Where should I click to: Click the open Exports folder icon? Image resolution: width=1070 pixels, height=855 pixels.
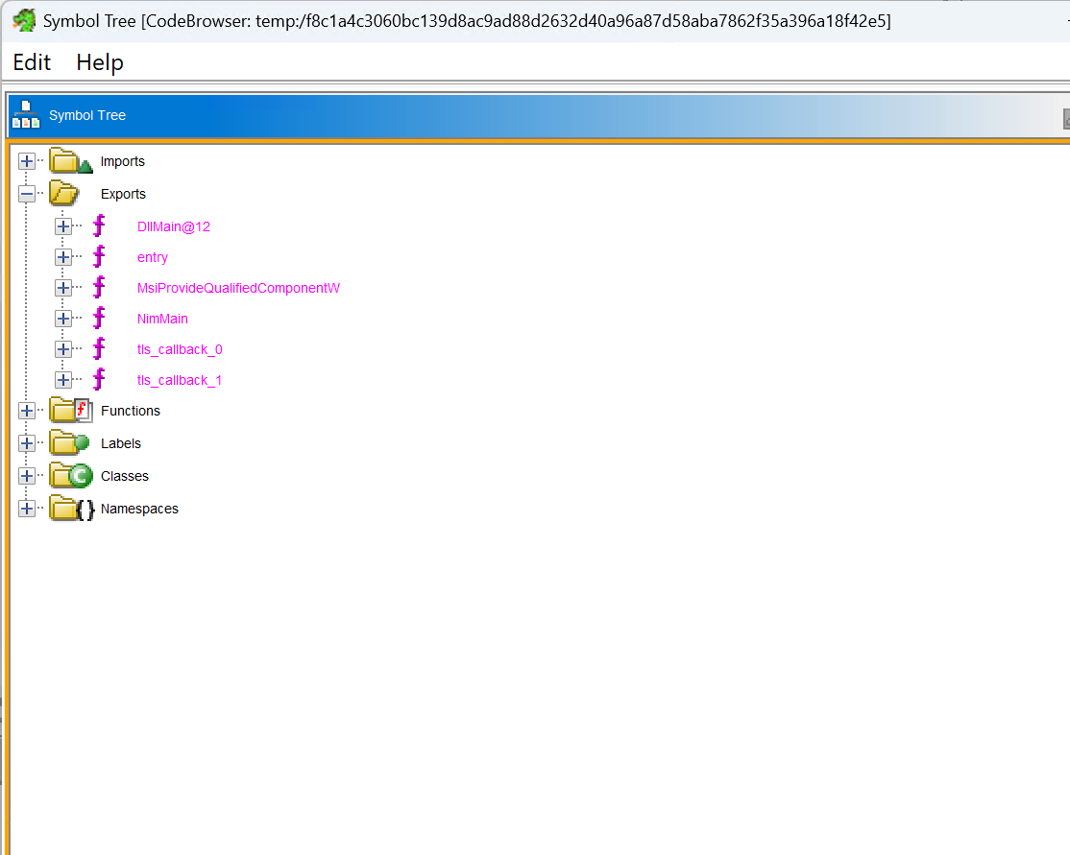(x=65, y=194)
